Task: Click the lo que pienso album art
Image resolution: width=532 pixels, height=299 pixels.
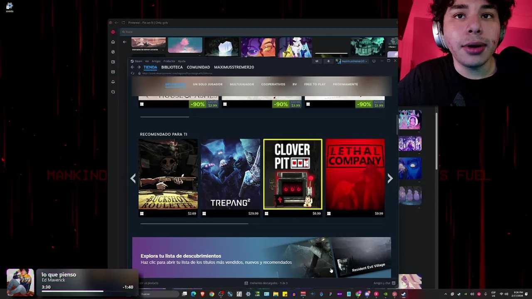Action: click(20, 282)
